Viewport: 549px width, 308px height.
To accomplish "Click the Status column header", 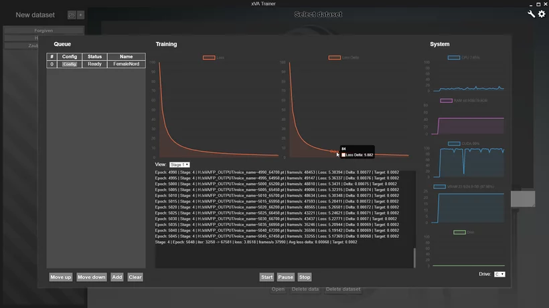I will click(x=94, y=57).
